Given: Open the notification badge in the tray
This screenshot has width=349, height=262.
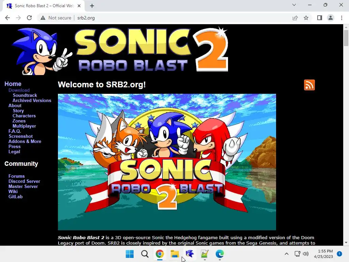Looking at the screenshot, I should (x=339, y=254).
